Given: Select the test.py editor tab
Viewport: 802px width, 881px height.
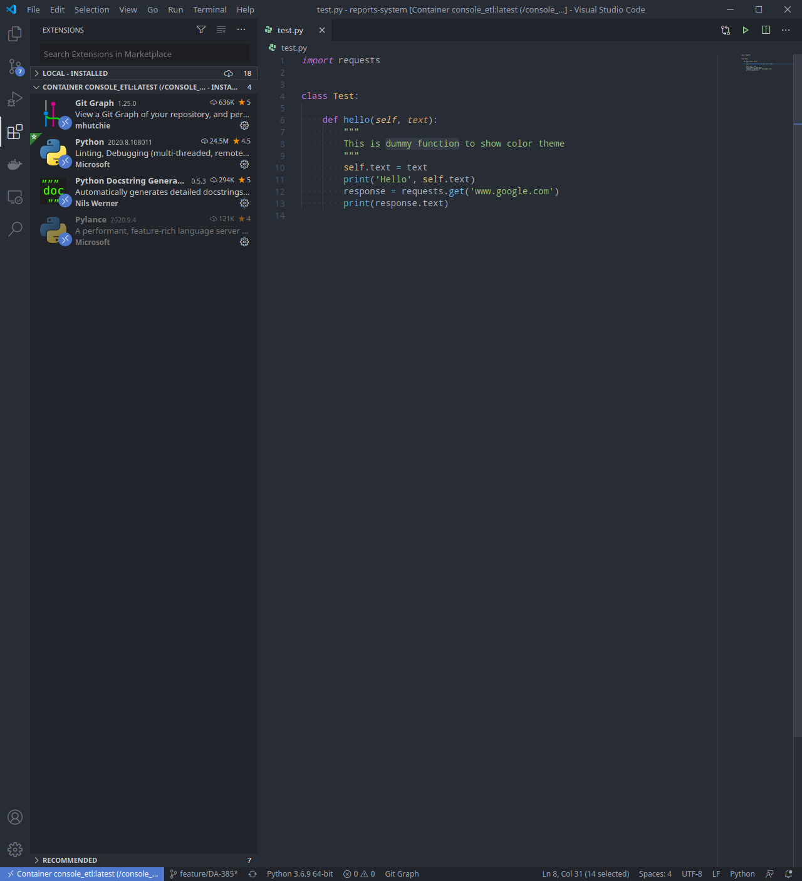Looking at the screenshot, I should pos(289,29).
